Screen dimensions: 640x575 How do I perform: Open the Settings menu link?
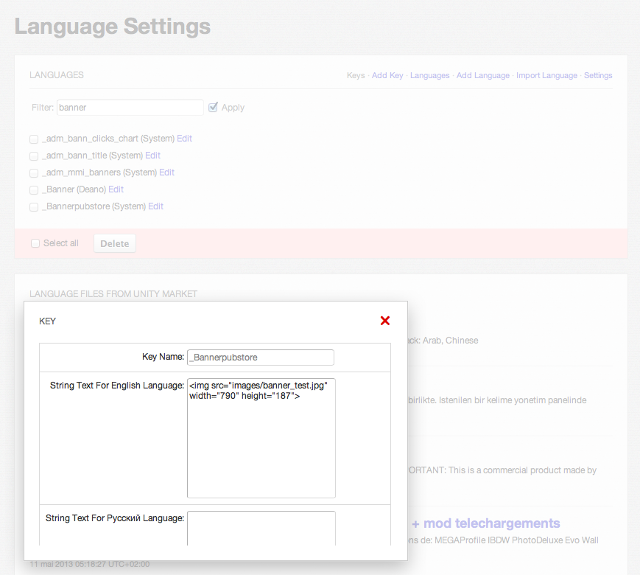point(598,75)
